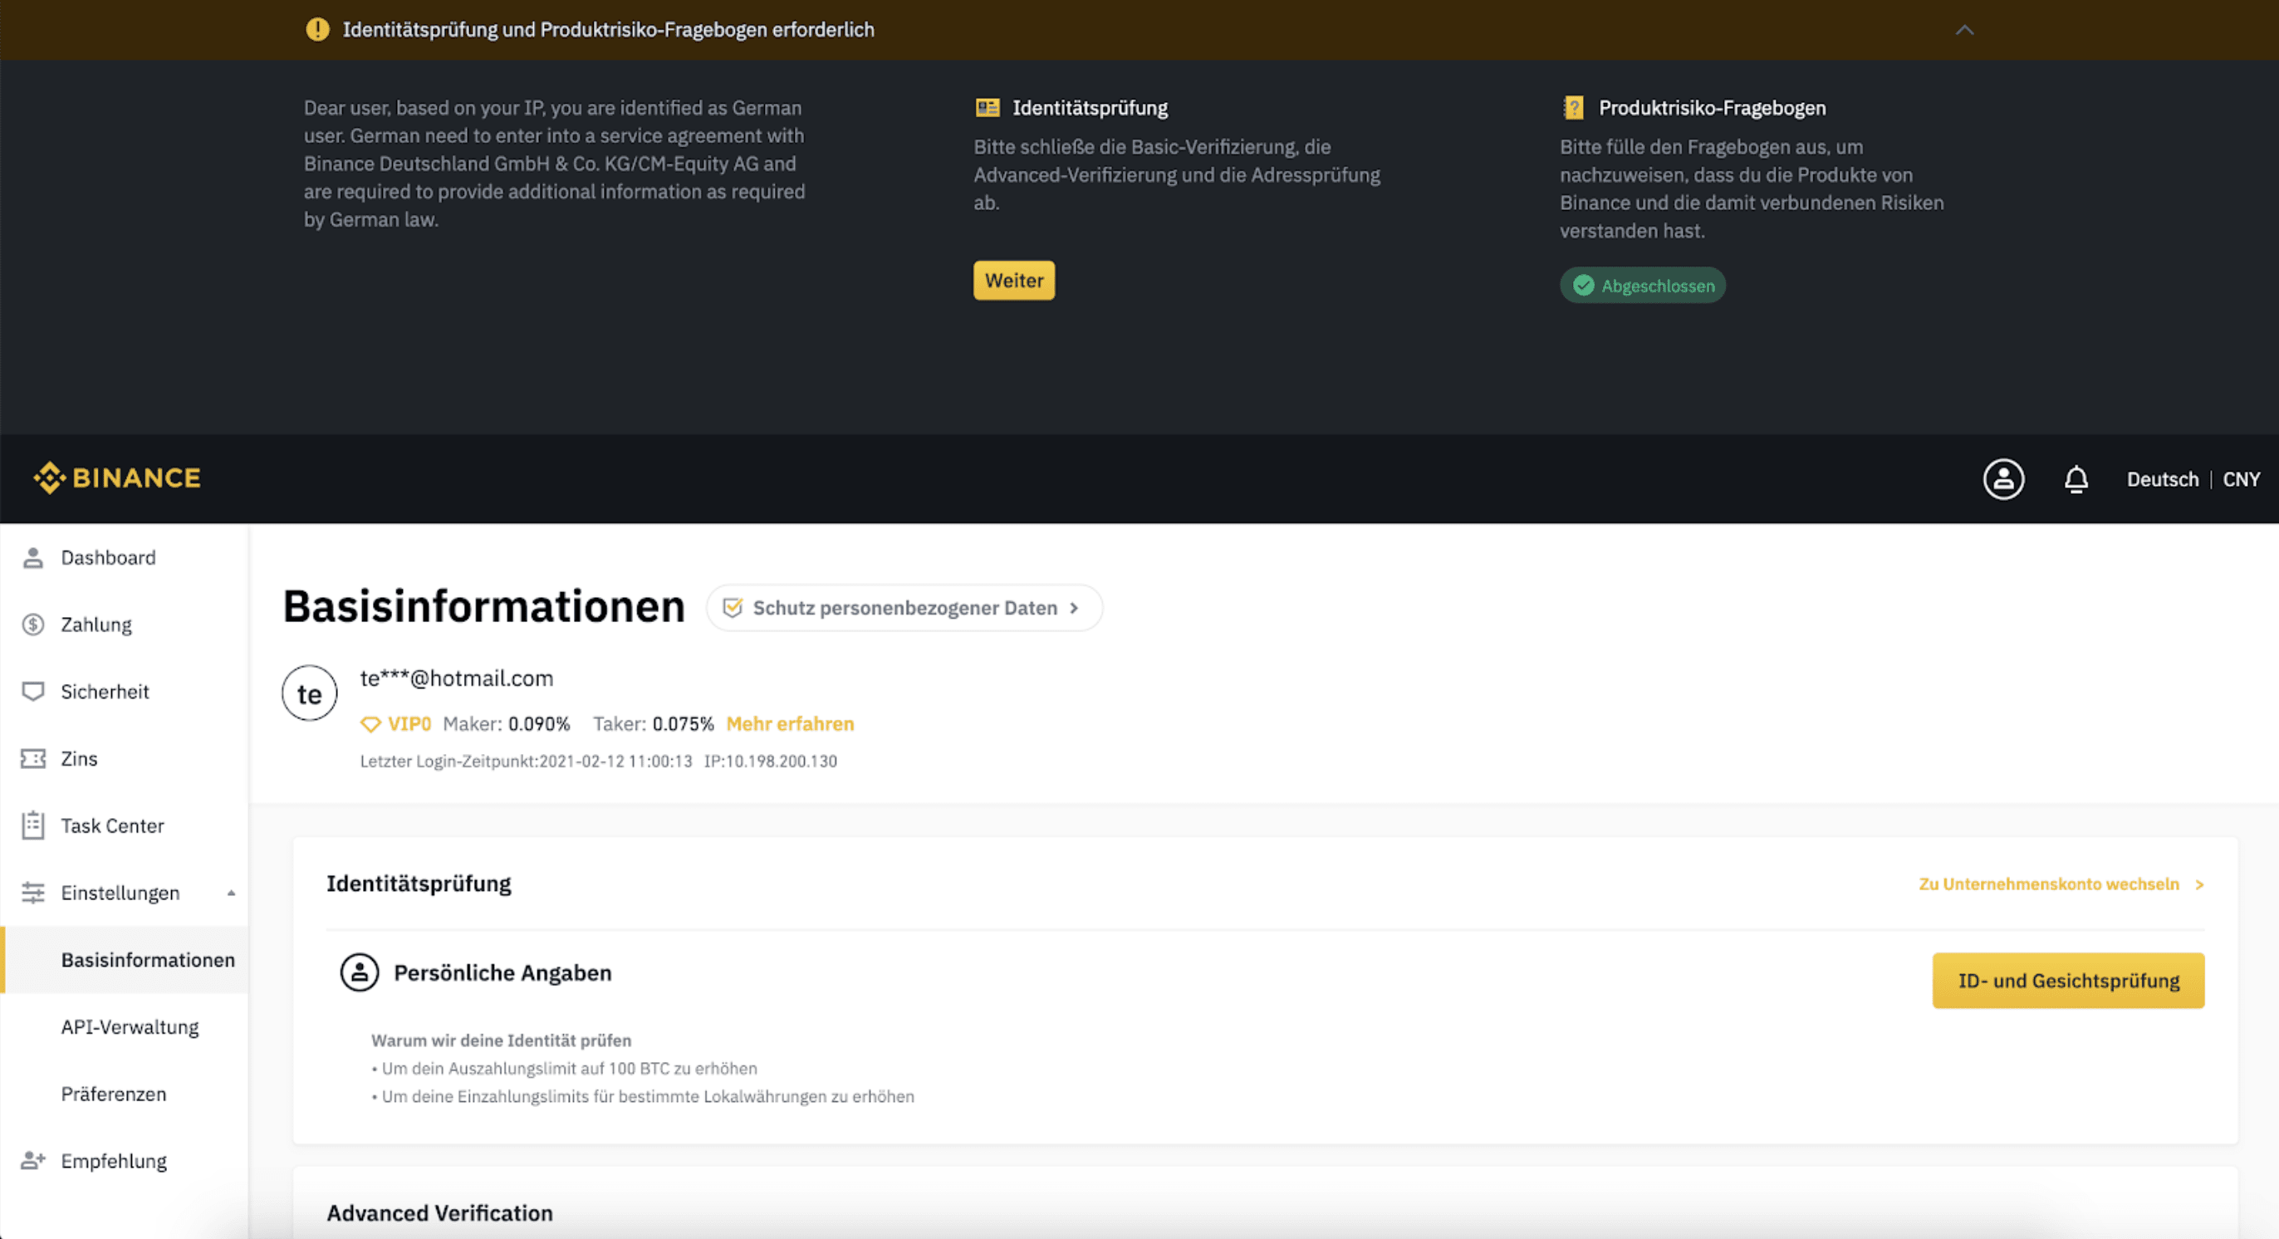Click the Taker 0.075% fee value
The image size is (2279, 1239).
point(683,724)
